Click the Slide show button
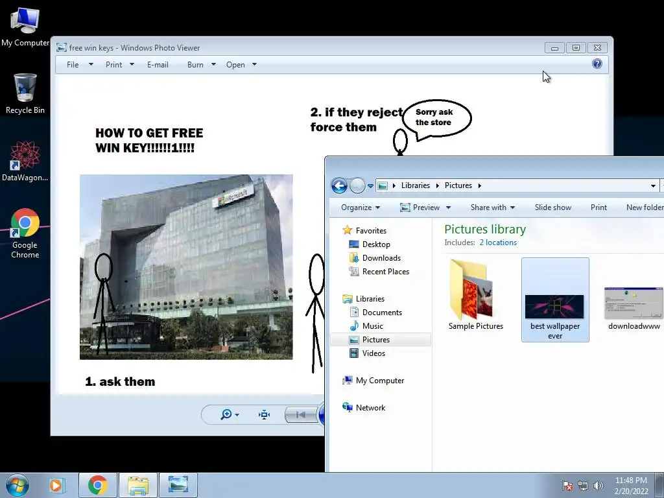The image size is (664, 498). pos(552,207)
